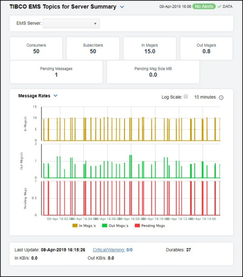
Task: Open the time range clock icon
Action: click(x=221, y=97)
